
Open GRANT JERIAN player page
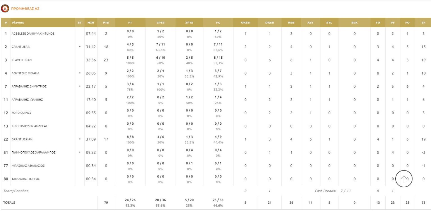(x=22, y=139)
